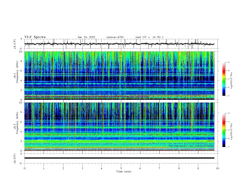Click the ch.2 color bar "log(PSD)(V²/Hz)" label
The width and height of the screenshot is (245, 189).
point(232,132)
